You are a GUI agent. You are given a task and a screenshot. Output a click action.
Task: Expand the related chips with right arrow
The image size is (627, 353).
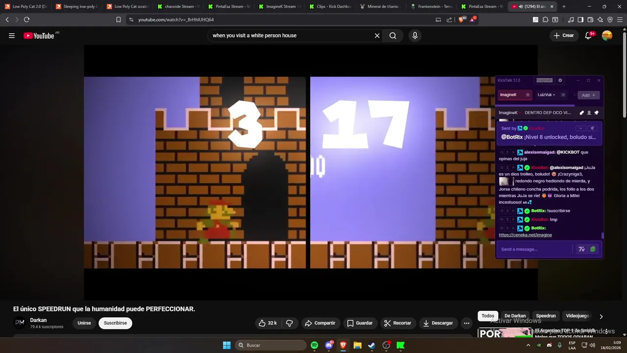point(601,316)
